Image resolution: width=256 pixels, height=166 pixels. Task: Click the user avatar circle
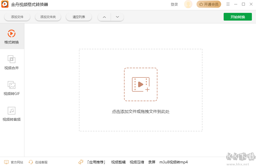(188, 4)
